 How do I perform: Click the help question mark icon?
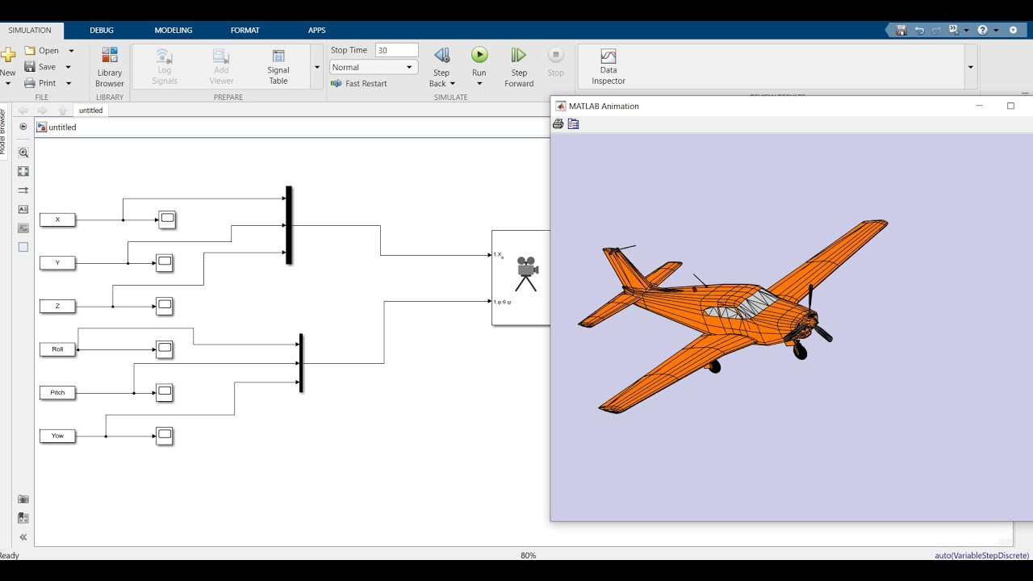point(982,30)
